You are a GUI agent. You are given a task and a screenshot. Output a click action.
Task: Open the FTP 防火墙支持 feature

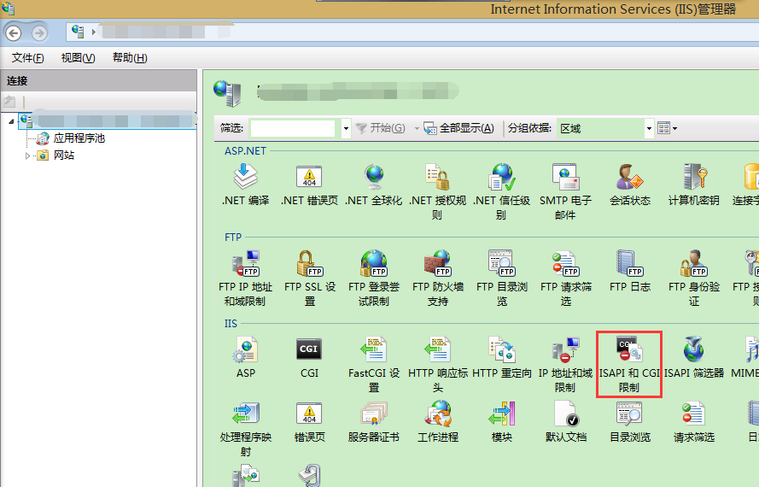coord(438,279)
